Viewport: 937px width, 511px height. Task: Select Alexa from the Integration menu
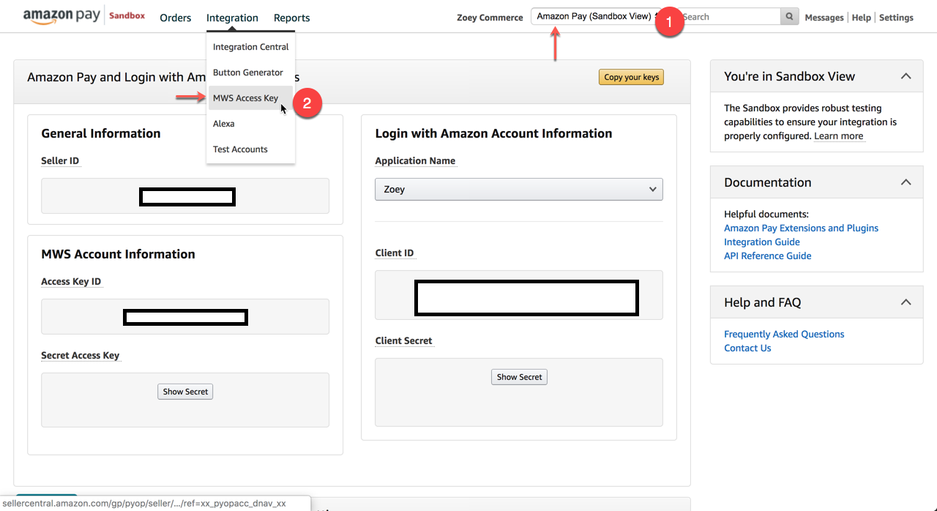(224, 124)
